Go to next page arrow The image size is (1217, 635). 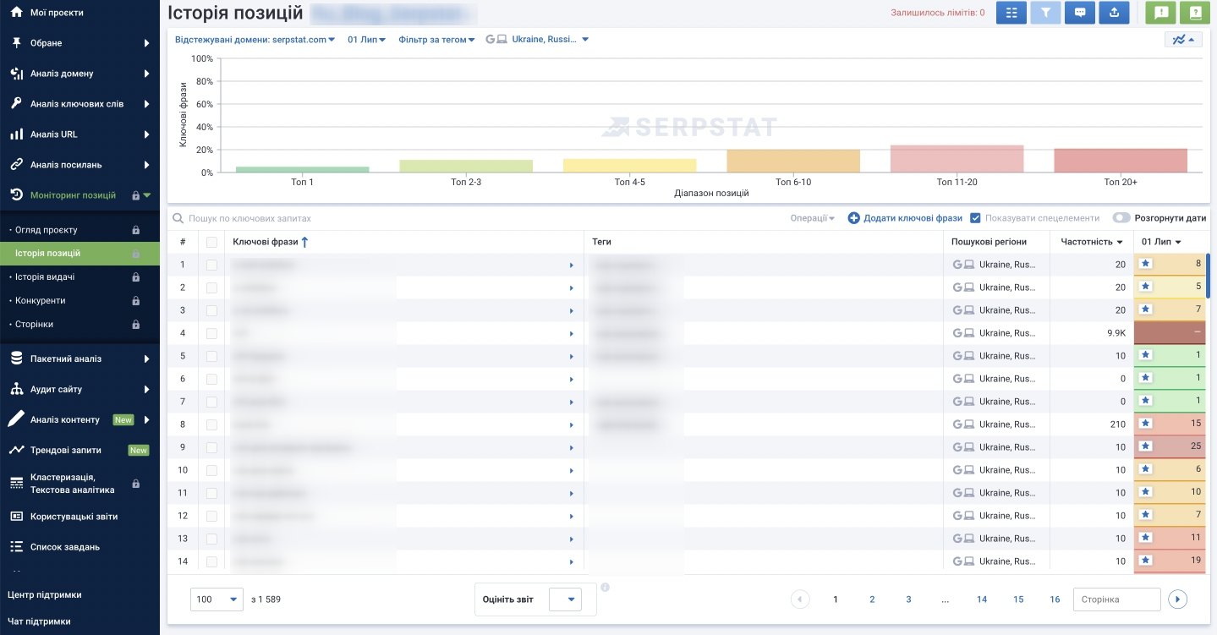point(1177,599)
